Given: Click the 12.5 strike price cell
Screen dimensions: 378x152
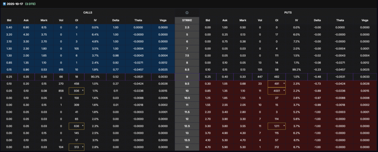Looking at the screenshot, I should (187, 126).
